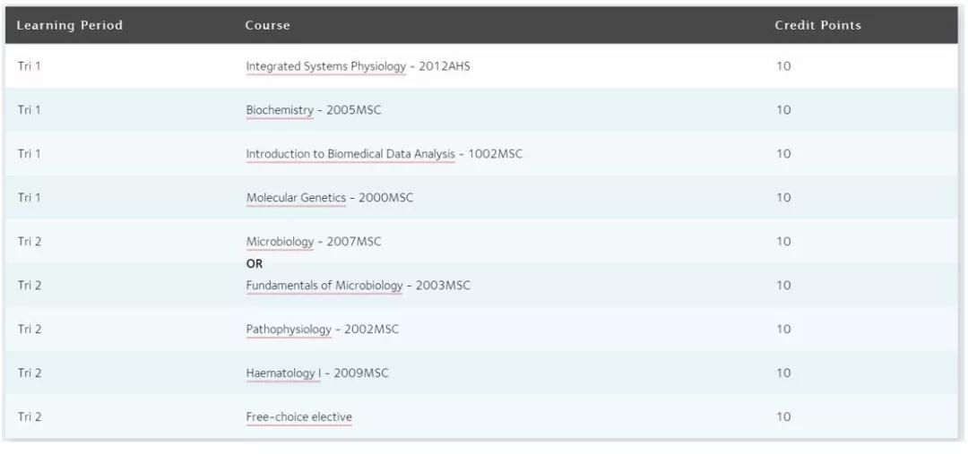Select the Haematology I course link
Viewport: 968px width, 454px height.
(282, 373)
